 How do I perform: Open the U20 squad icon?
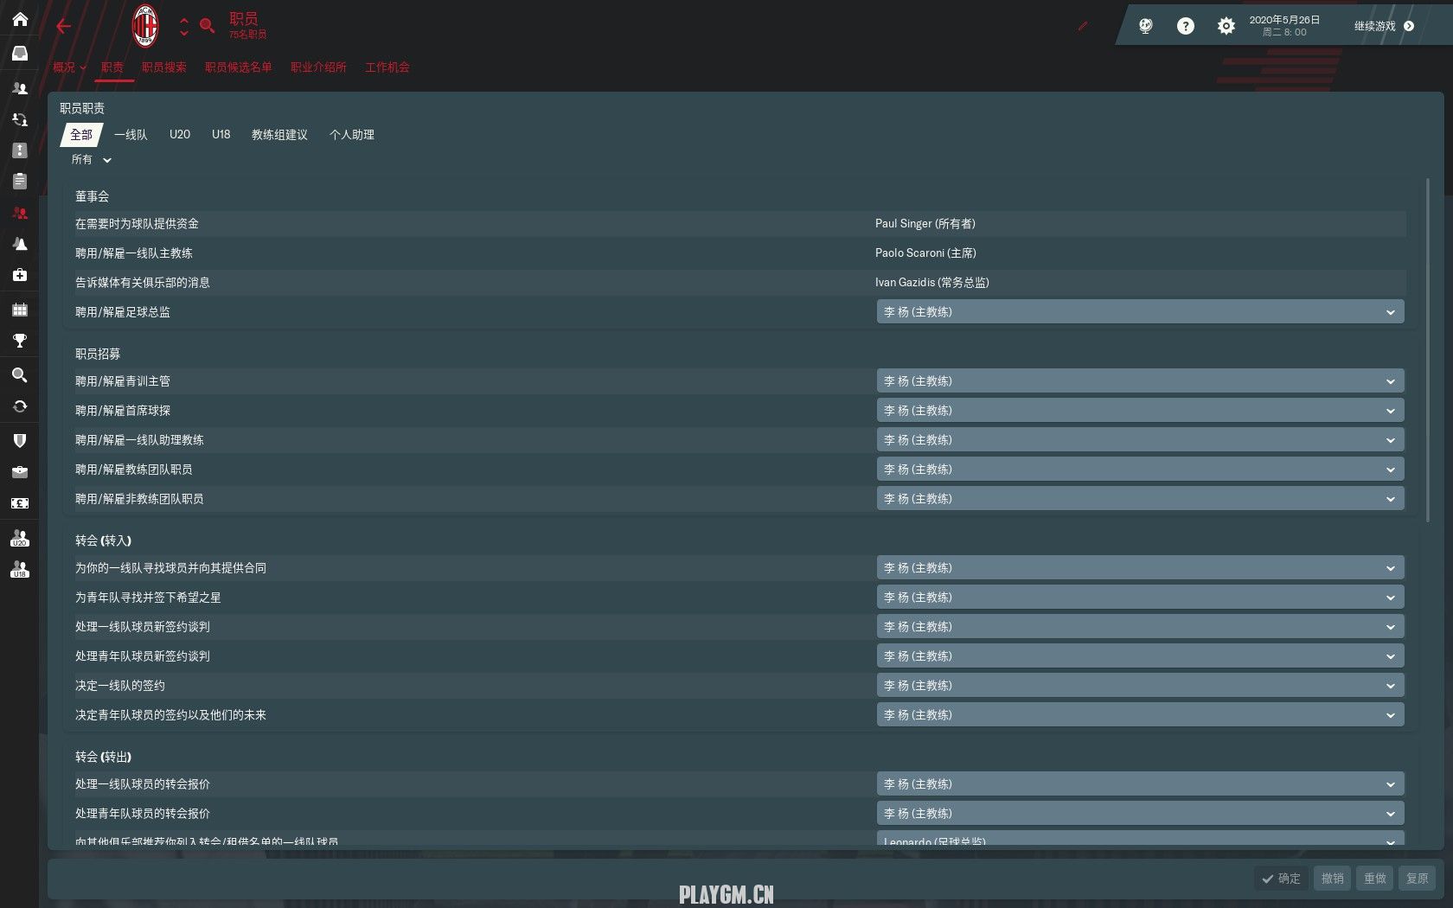(x=19, y=539)
